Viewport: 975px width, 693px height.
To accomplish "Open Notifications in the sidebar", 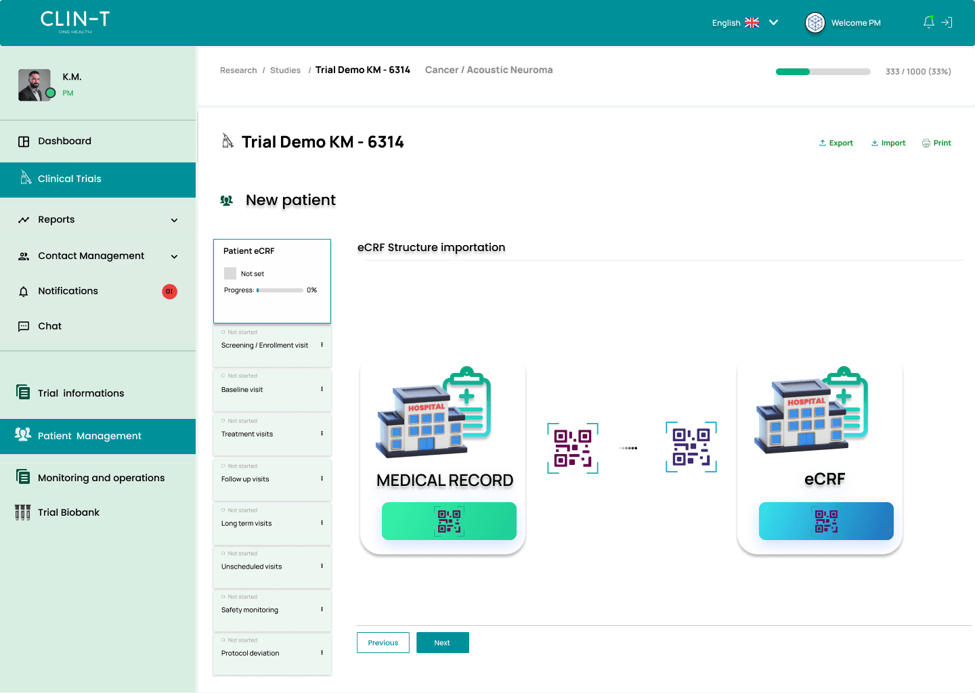I will tap(97, 292).
